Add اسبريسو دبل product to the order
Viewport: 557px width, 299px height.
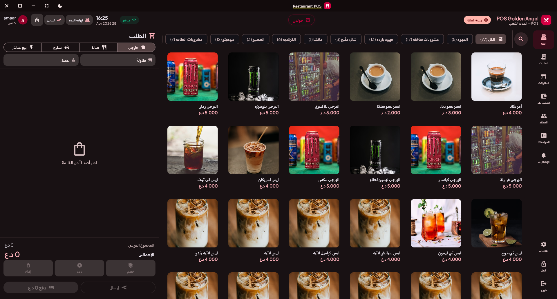point(436,84)
